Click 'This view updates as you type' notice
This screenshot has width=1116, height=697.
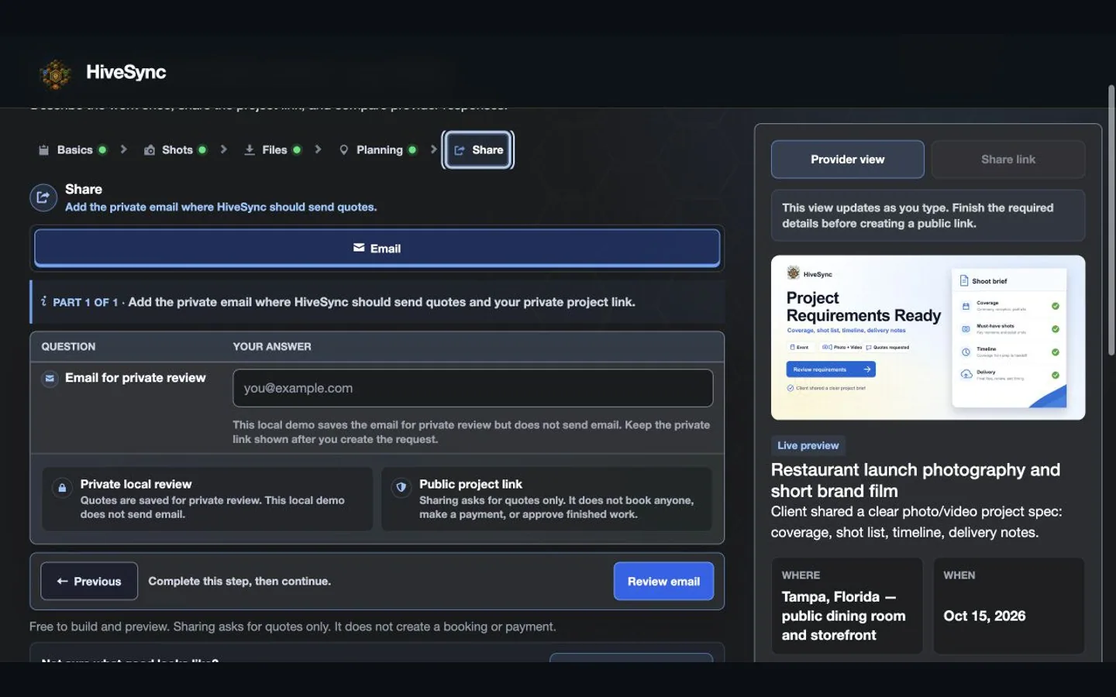tap(928, 215)
